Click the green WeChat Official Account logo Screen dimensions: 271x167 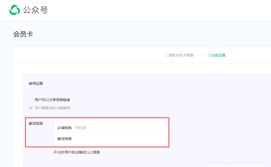click(x=14, y=10)
